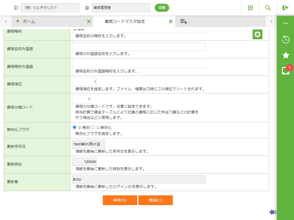
Task: Select the 1:無効化 radio button
Action: 93,127
